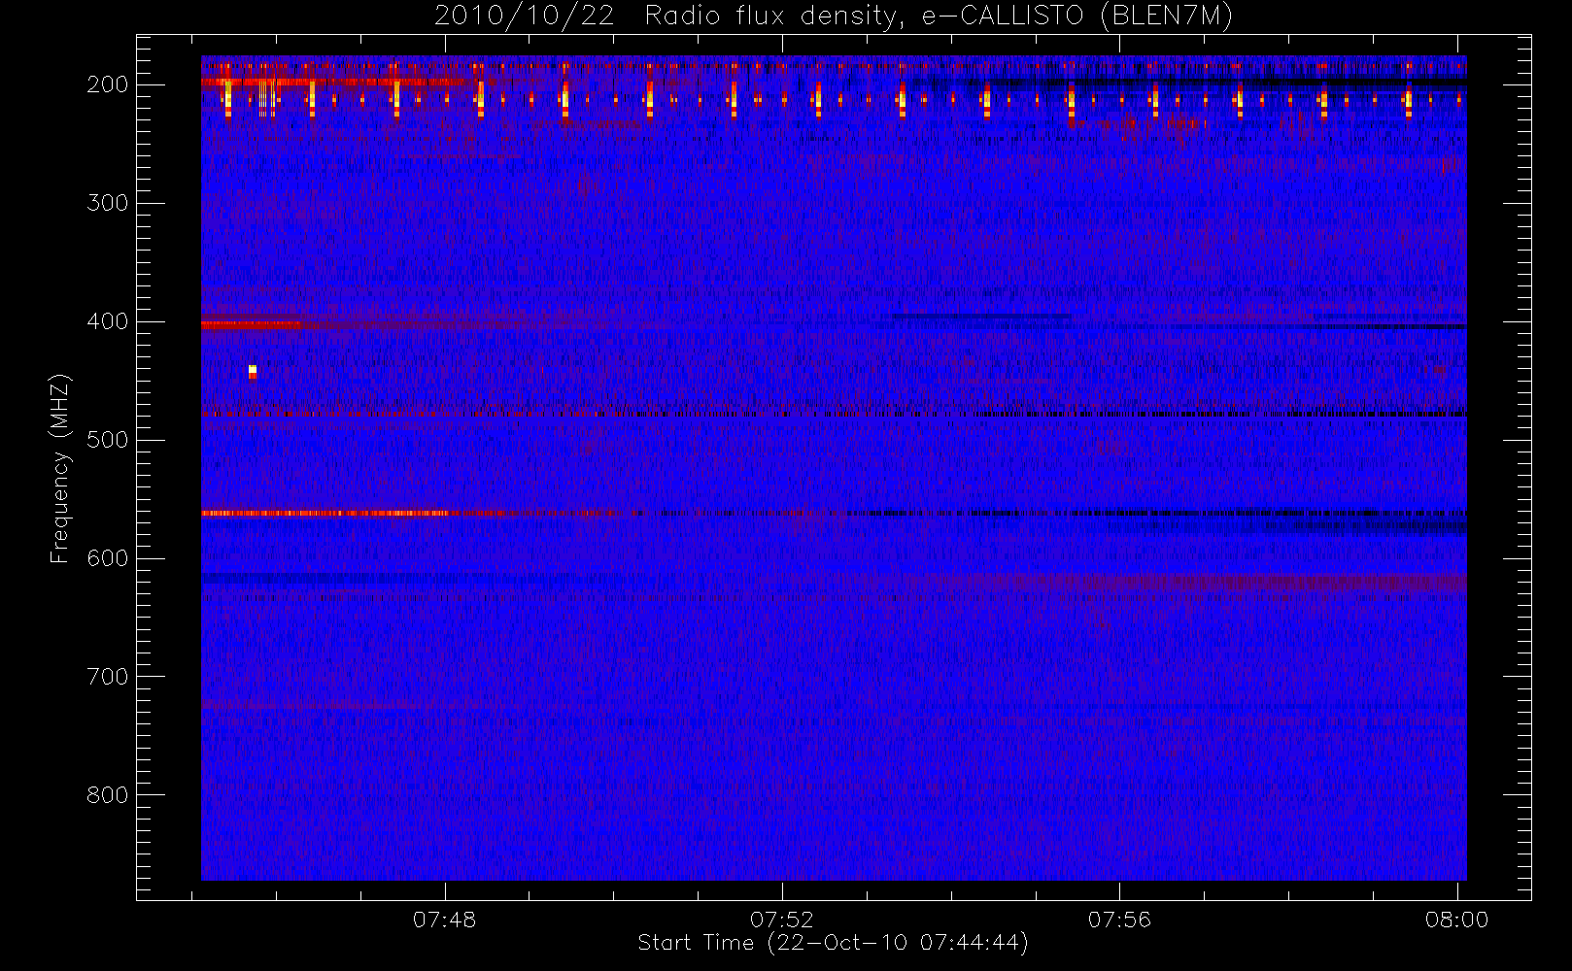Select the 500 frequency tick label
This screenshot has height=971, width=1572.
(x=108, y=440)
